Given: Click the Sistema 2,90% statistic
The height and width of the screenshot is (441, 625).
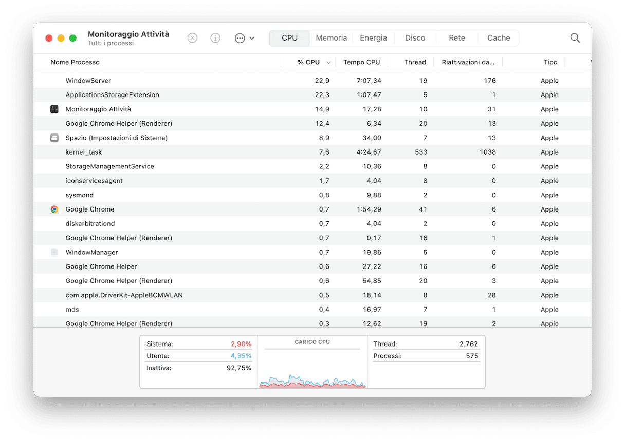Looking at the screenshot, I should 199,344.
